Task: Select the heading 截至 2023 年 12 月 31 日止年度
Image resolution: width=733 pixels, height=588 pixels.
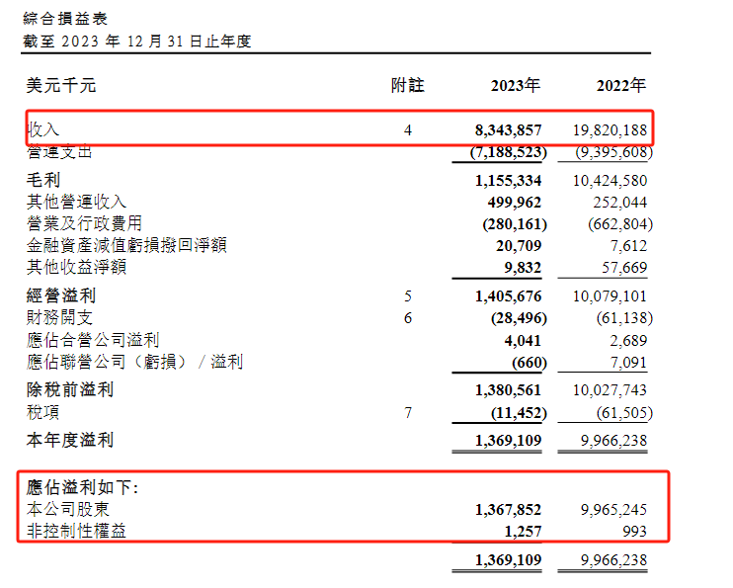Action: click(137, 42)
